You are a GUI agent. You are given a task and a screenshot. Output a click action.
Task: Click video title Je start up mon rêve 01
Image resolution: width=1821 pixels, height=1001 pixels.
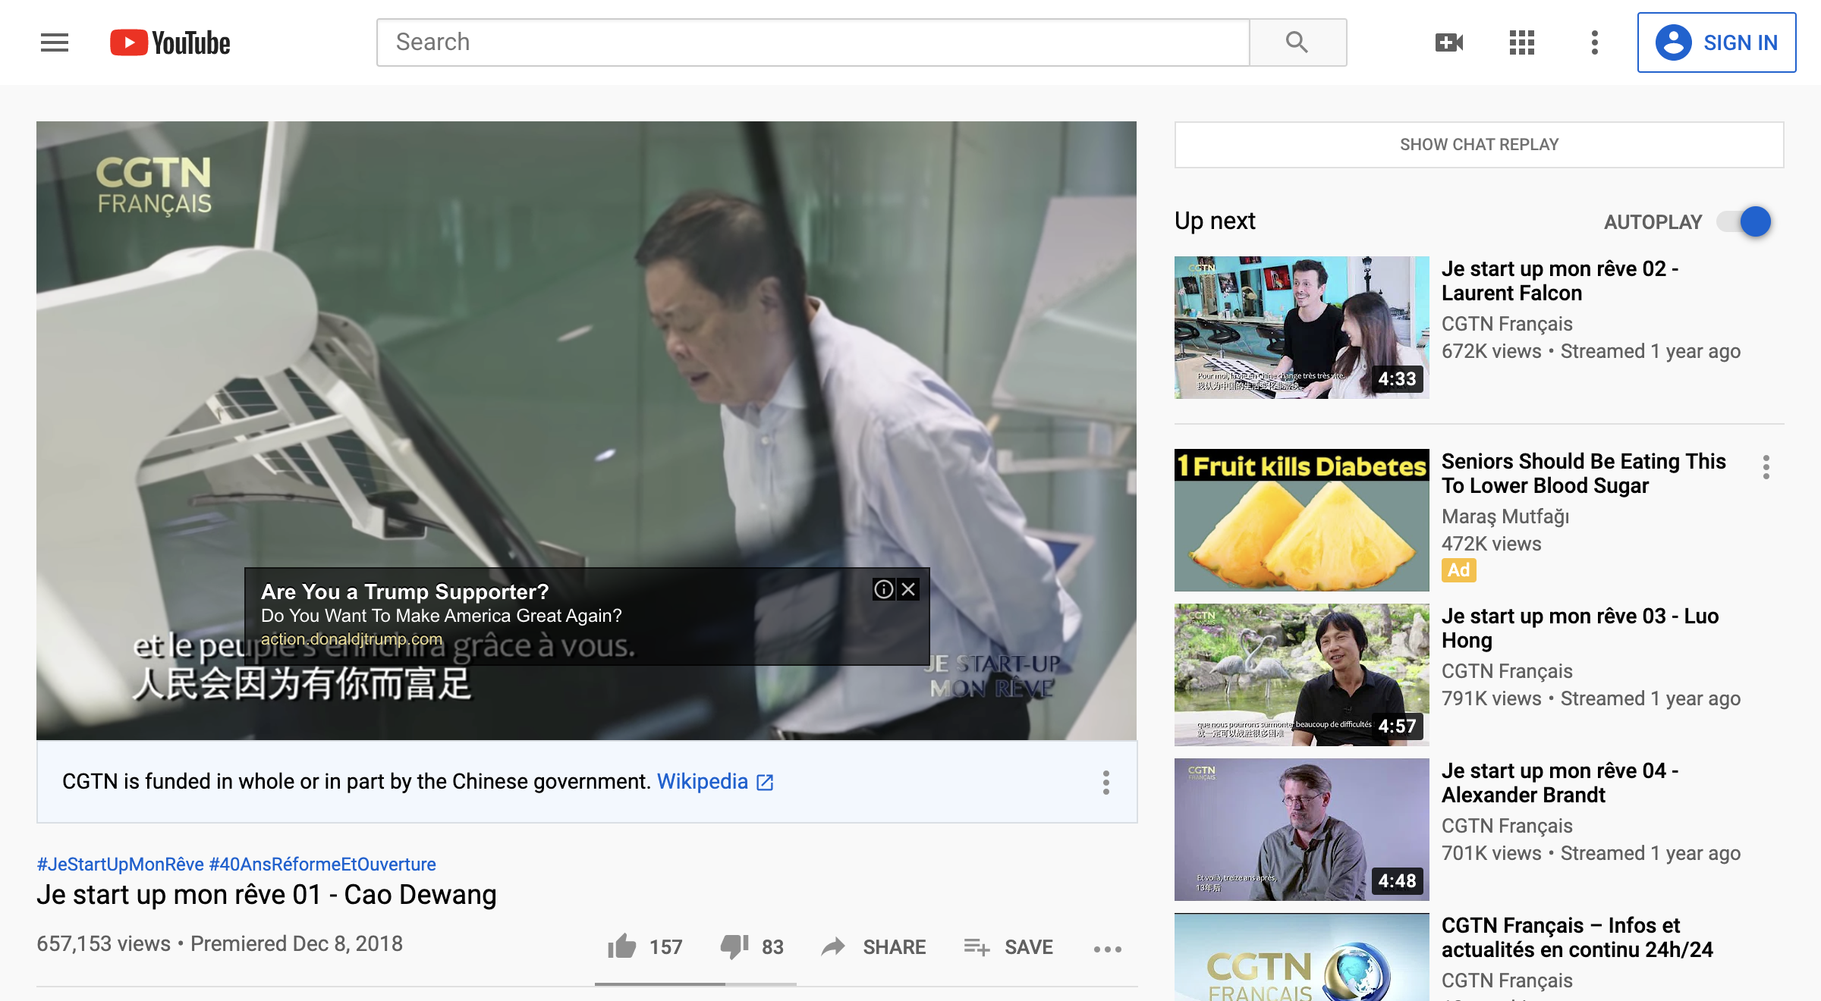pos(266,896)
